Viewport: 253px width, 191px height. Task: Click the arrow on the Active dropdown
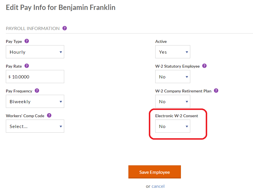187,52
